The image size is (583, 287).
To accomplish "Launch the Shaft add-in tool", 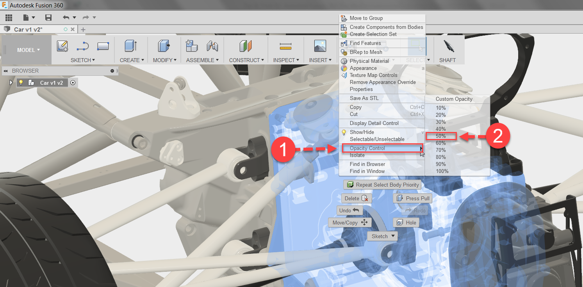I will point(448,46).
